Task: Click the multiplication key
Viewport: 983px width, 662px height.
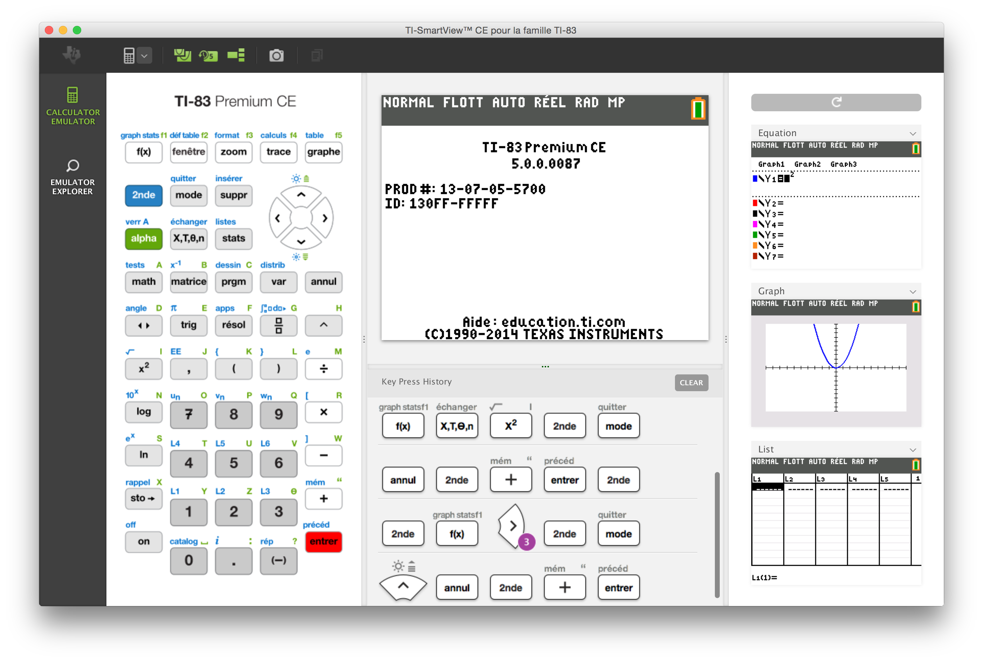Action: point(323,413)
